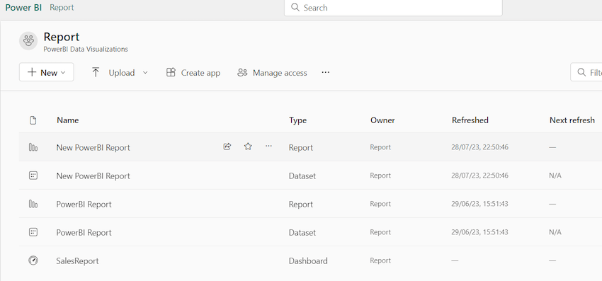Click Create app button

coord(193,73)
